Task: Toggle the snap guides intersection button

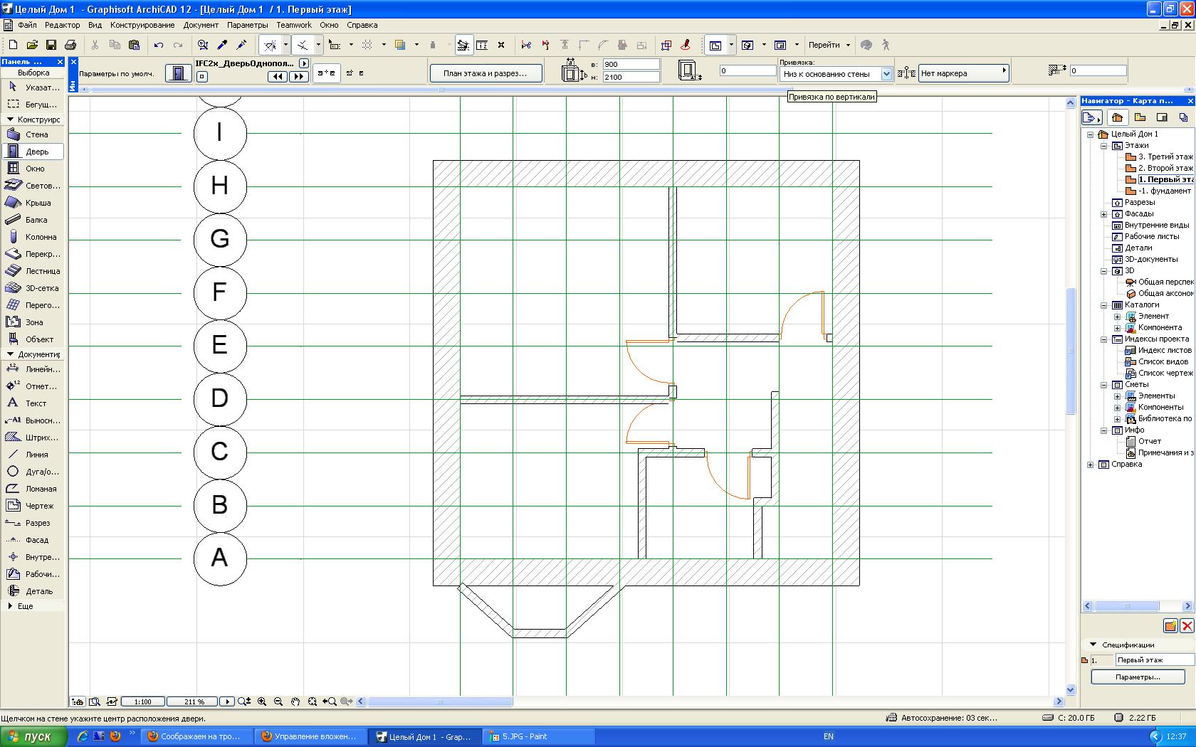Action: click(303, 45)
